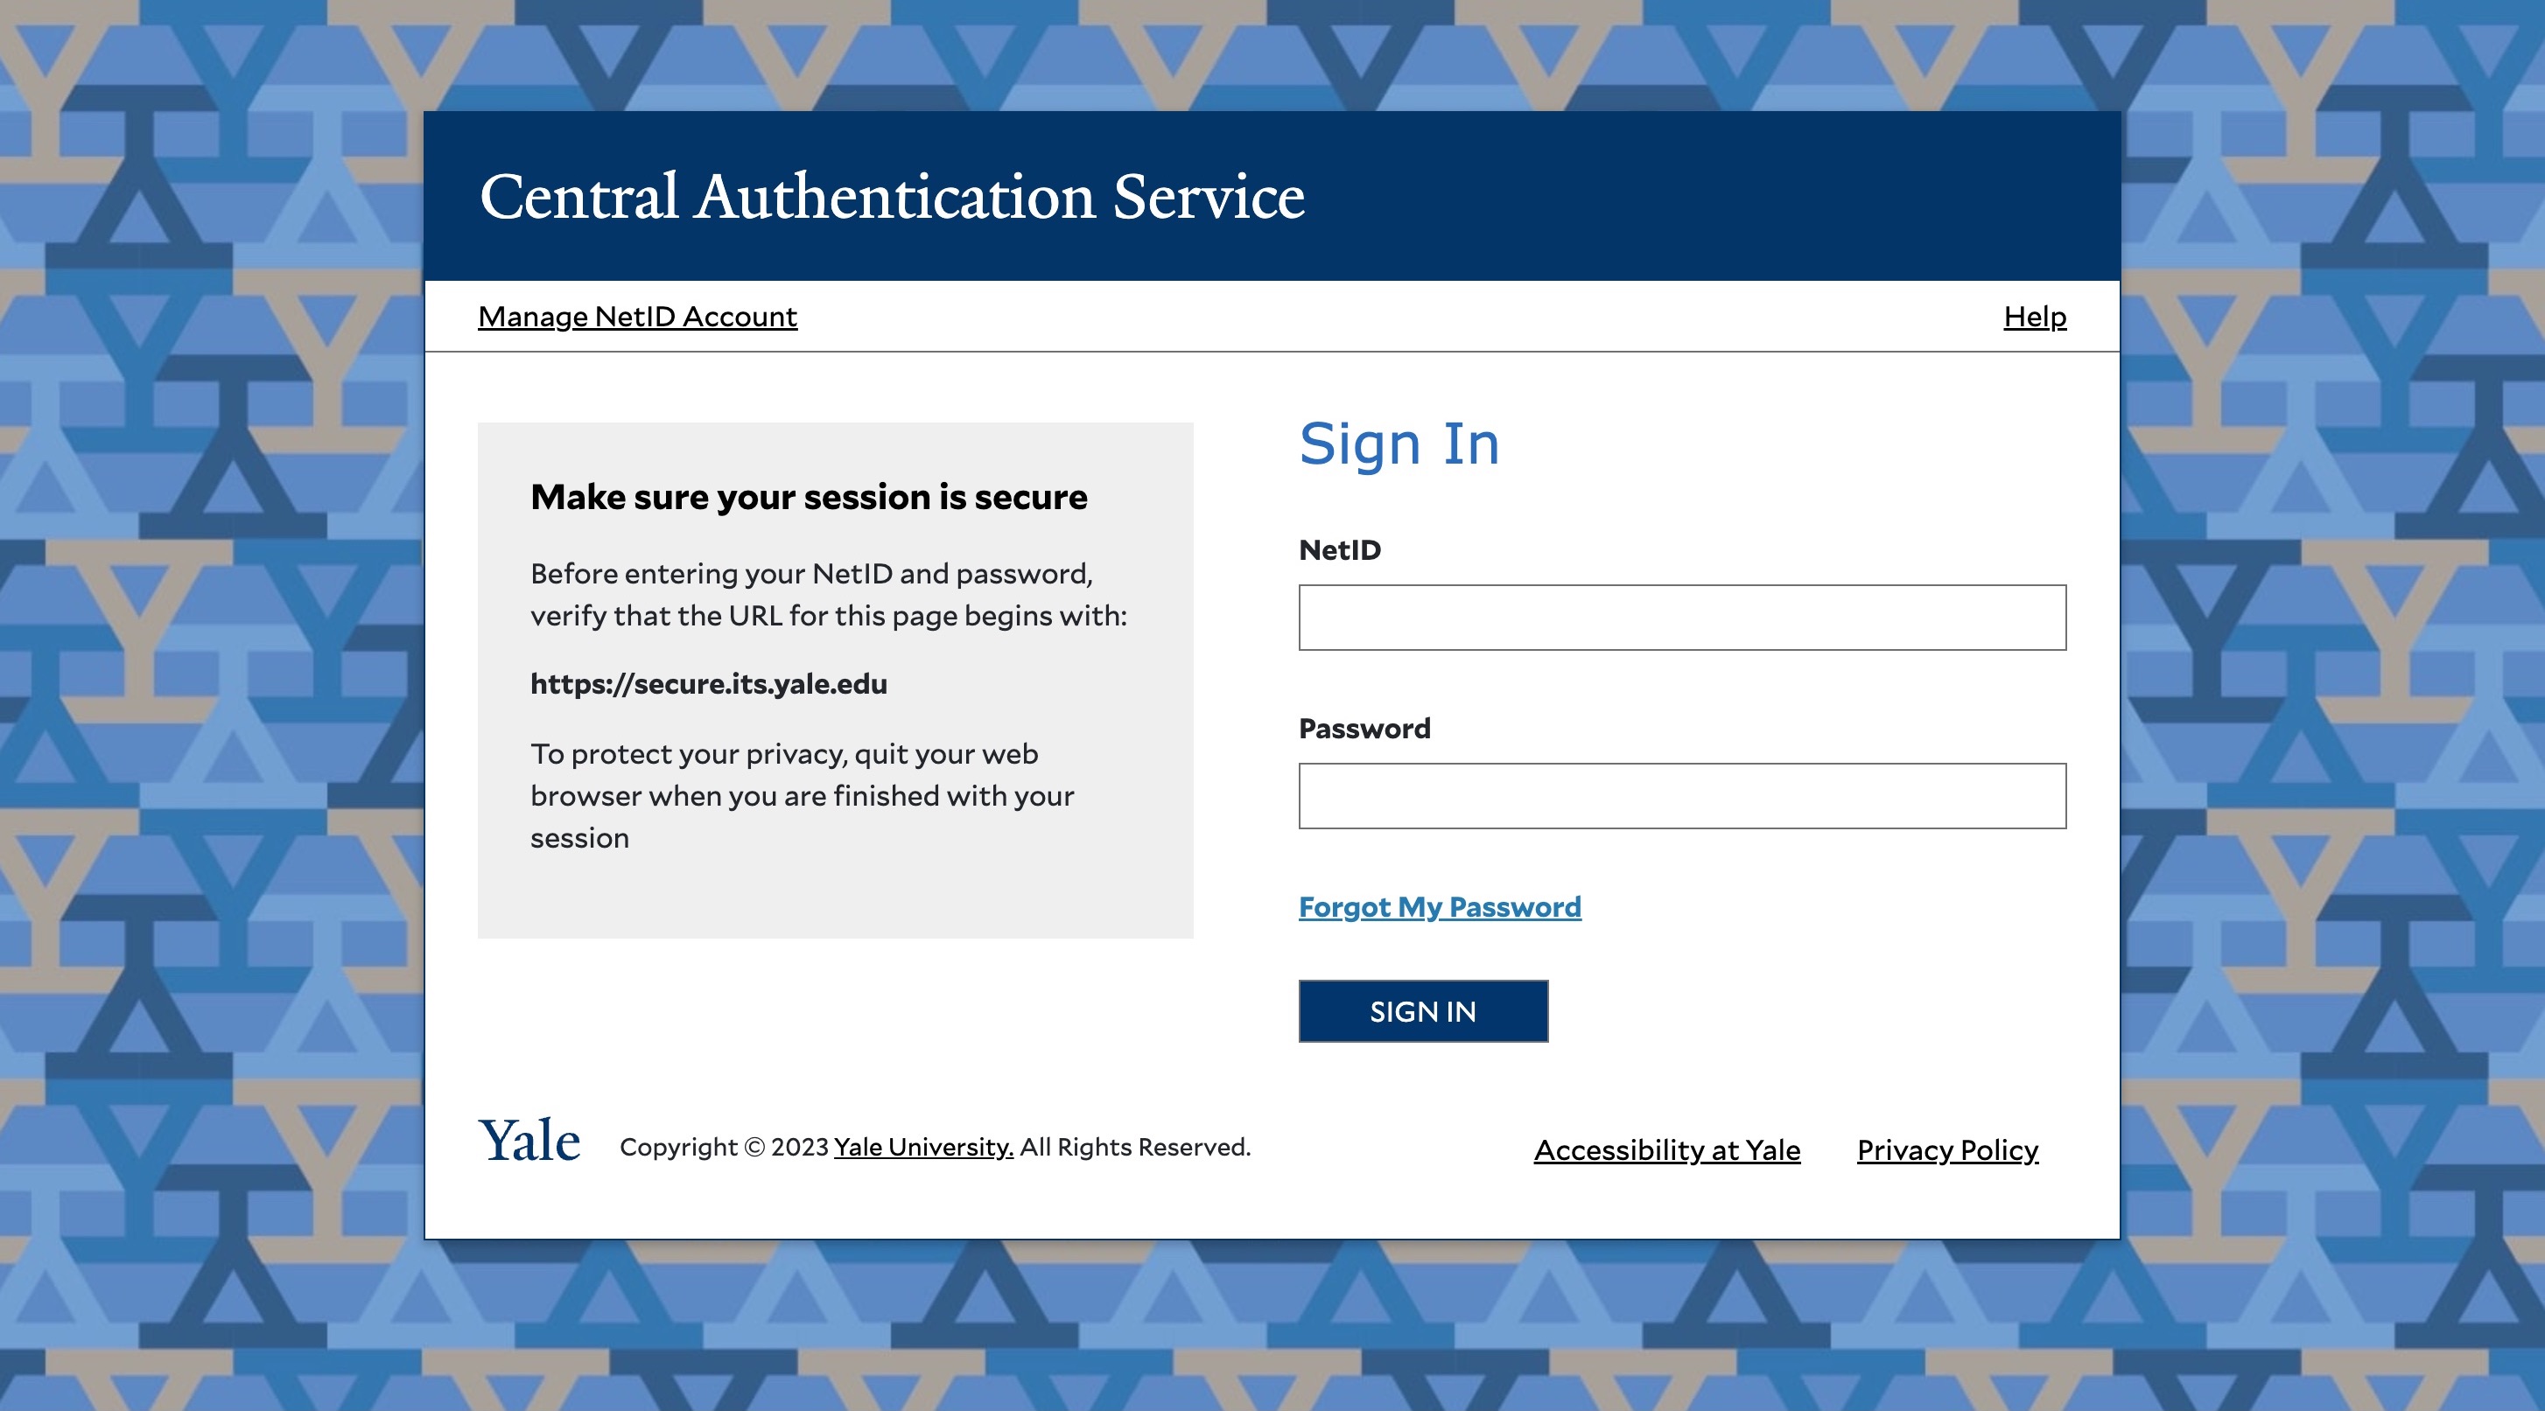
Task: Click the NetID field label
Action: (x=1340, y=550)
